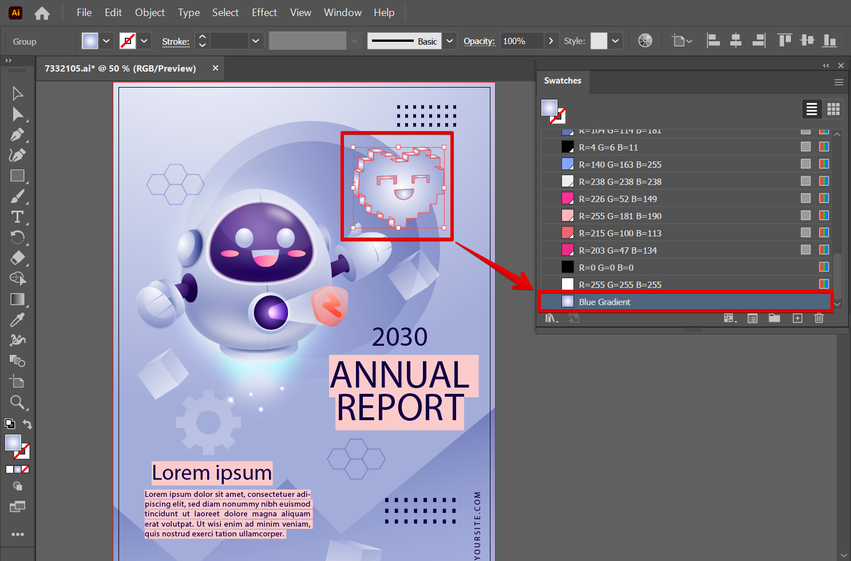Click the Stroke panel link
The height and width of the screenshot is (561, 851).
tap(175, 42)
